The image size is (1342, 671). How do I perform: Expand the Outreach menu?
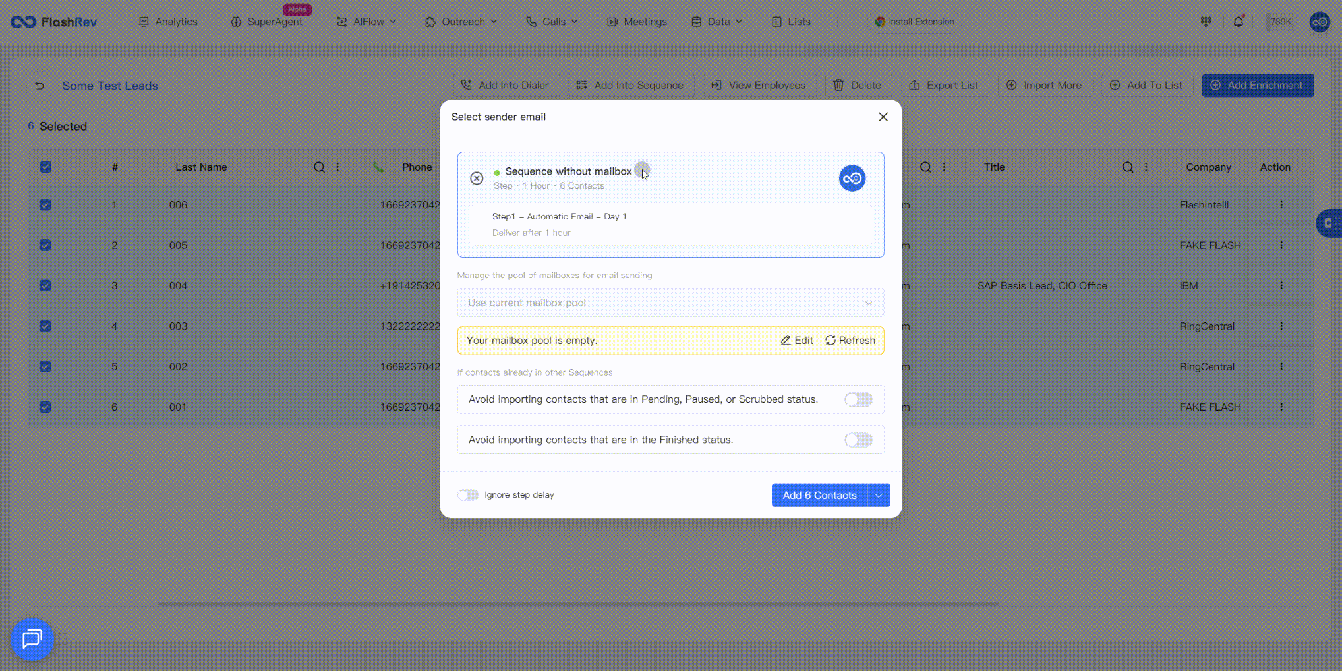[461, 22]
